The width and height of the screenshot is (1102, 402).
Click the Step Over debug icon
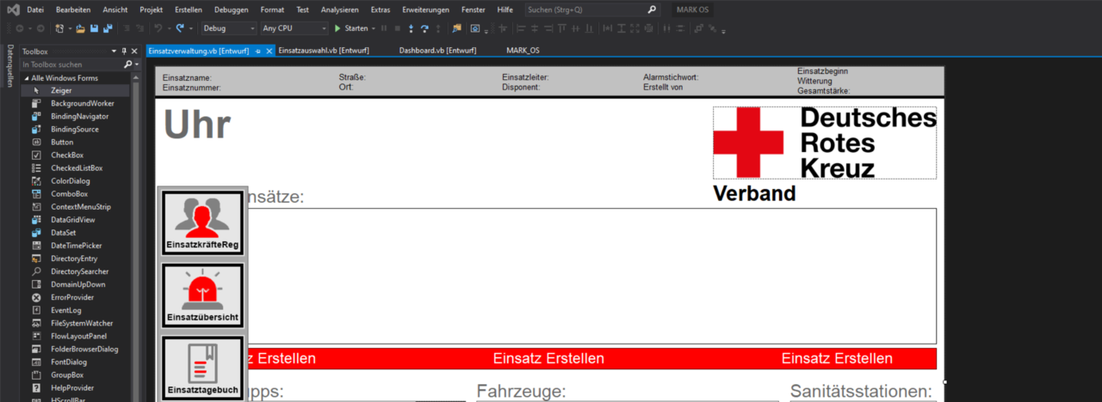point(425,28)
